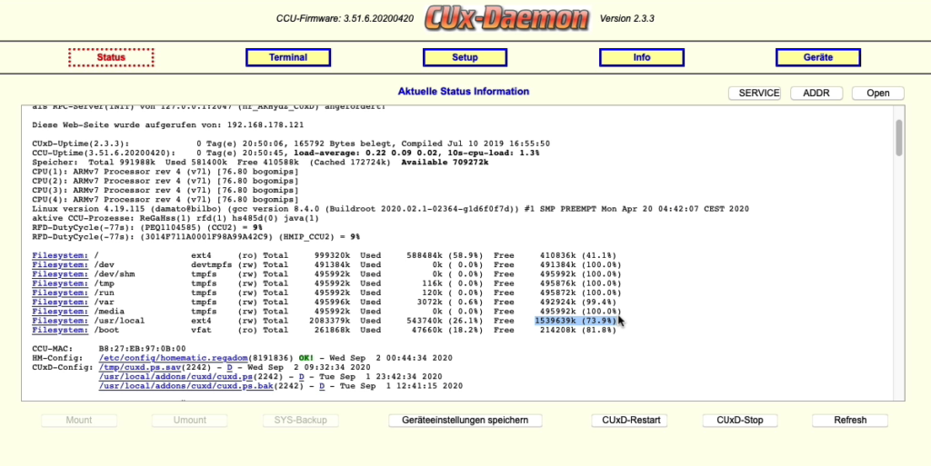The image size is (931, 466).
Task: Go to the Info tab
Action: tap(642, 57)
